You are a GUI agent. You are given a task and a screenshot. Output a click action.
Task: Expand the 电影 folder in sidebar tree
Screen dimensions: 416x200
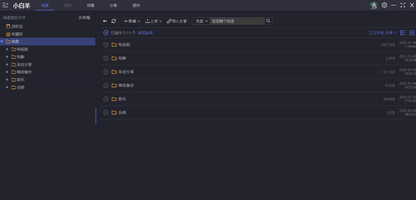(x=7, y=57)
